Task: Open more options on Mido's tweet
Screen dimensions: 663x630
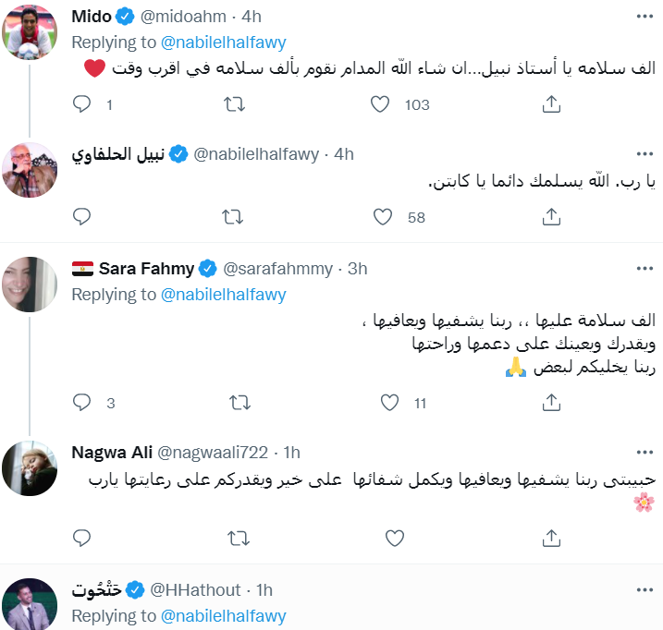Action: (x=644, y=17)
